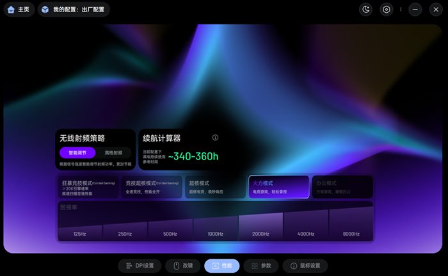Open the 我的配置 profile cube icon

45,10
